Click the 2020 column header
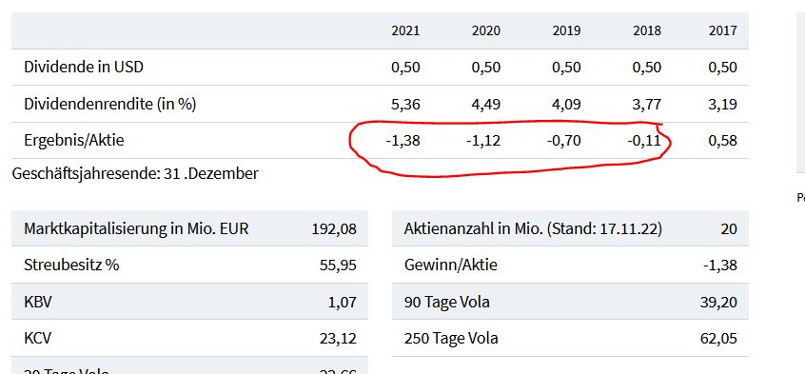Image resolution: width=805 pixels, height=374 pixels. click(485, 30)
